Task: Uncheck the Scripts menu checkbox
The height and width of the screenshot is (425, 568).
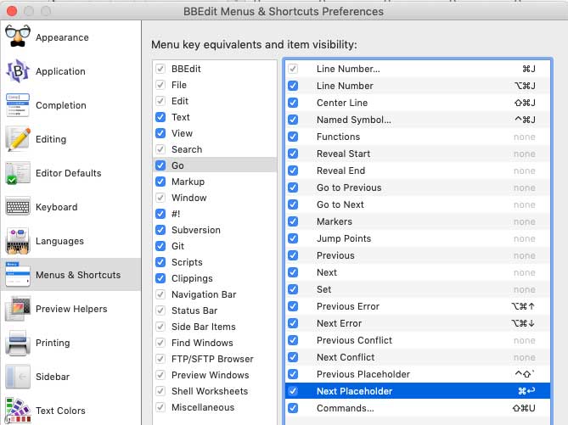Action: [160, 262]
